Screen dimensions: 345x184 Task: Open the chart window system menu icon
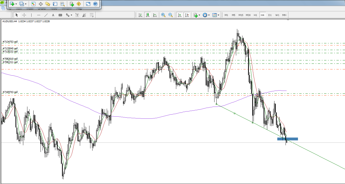coord(3,8)
